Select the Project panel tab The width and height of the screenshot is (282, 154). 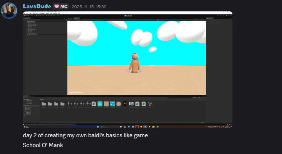(x=26, y=96)
